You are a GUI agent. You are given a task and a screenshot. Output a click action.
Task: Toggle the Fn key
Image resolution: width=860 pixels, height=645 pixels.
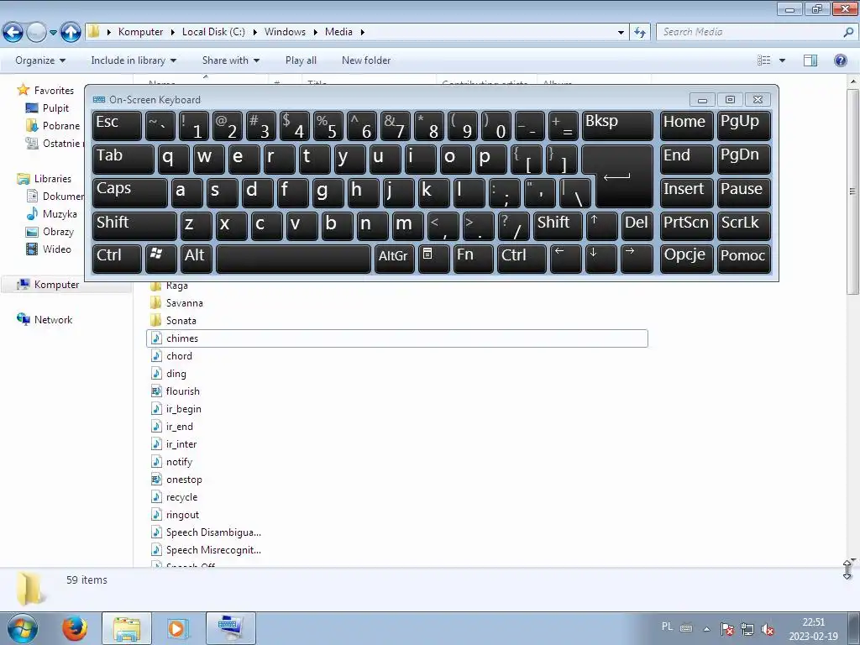pyautogui.click(x=474, y=259)
